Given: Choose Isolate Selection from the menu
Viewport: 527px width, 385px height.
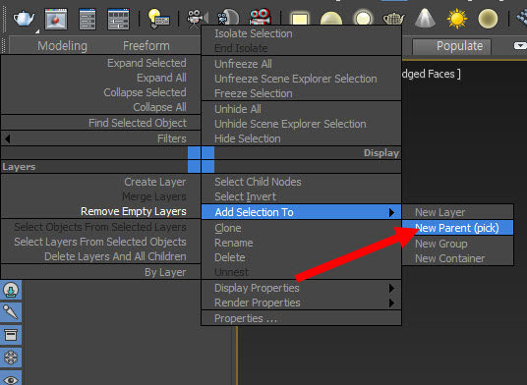Looking at the screenshot, I should [301, 33].
